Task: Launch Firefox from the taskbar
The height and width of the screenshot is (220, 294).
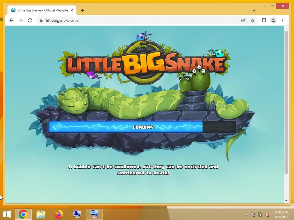Action: (x=59, y=214)
